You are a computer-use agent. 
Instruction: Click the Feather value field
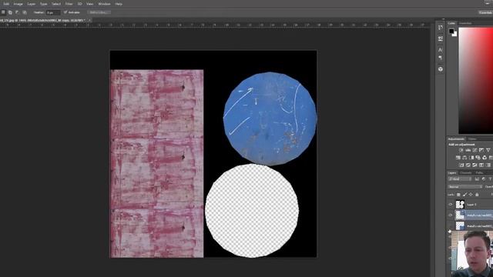(53, 12)
